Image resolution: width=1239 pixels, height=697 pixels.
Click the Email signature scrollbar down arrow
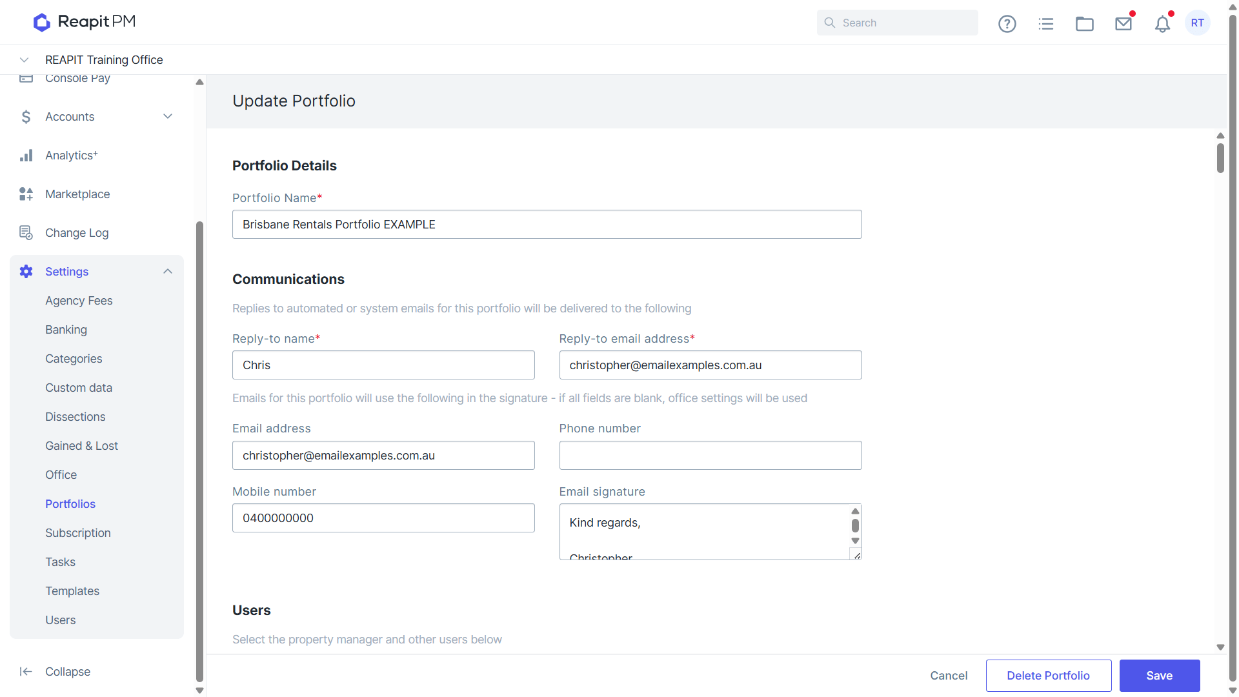(855, 541)
